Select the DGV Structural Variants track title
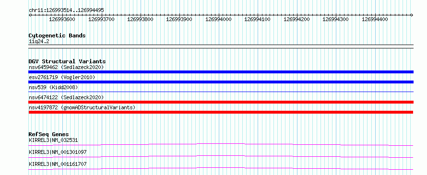This screenshot has width=427, height=175. click(x=67, y=61)
